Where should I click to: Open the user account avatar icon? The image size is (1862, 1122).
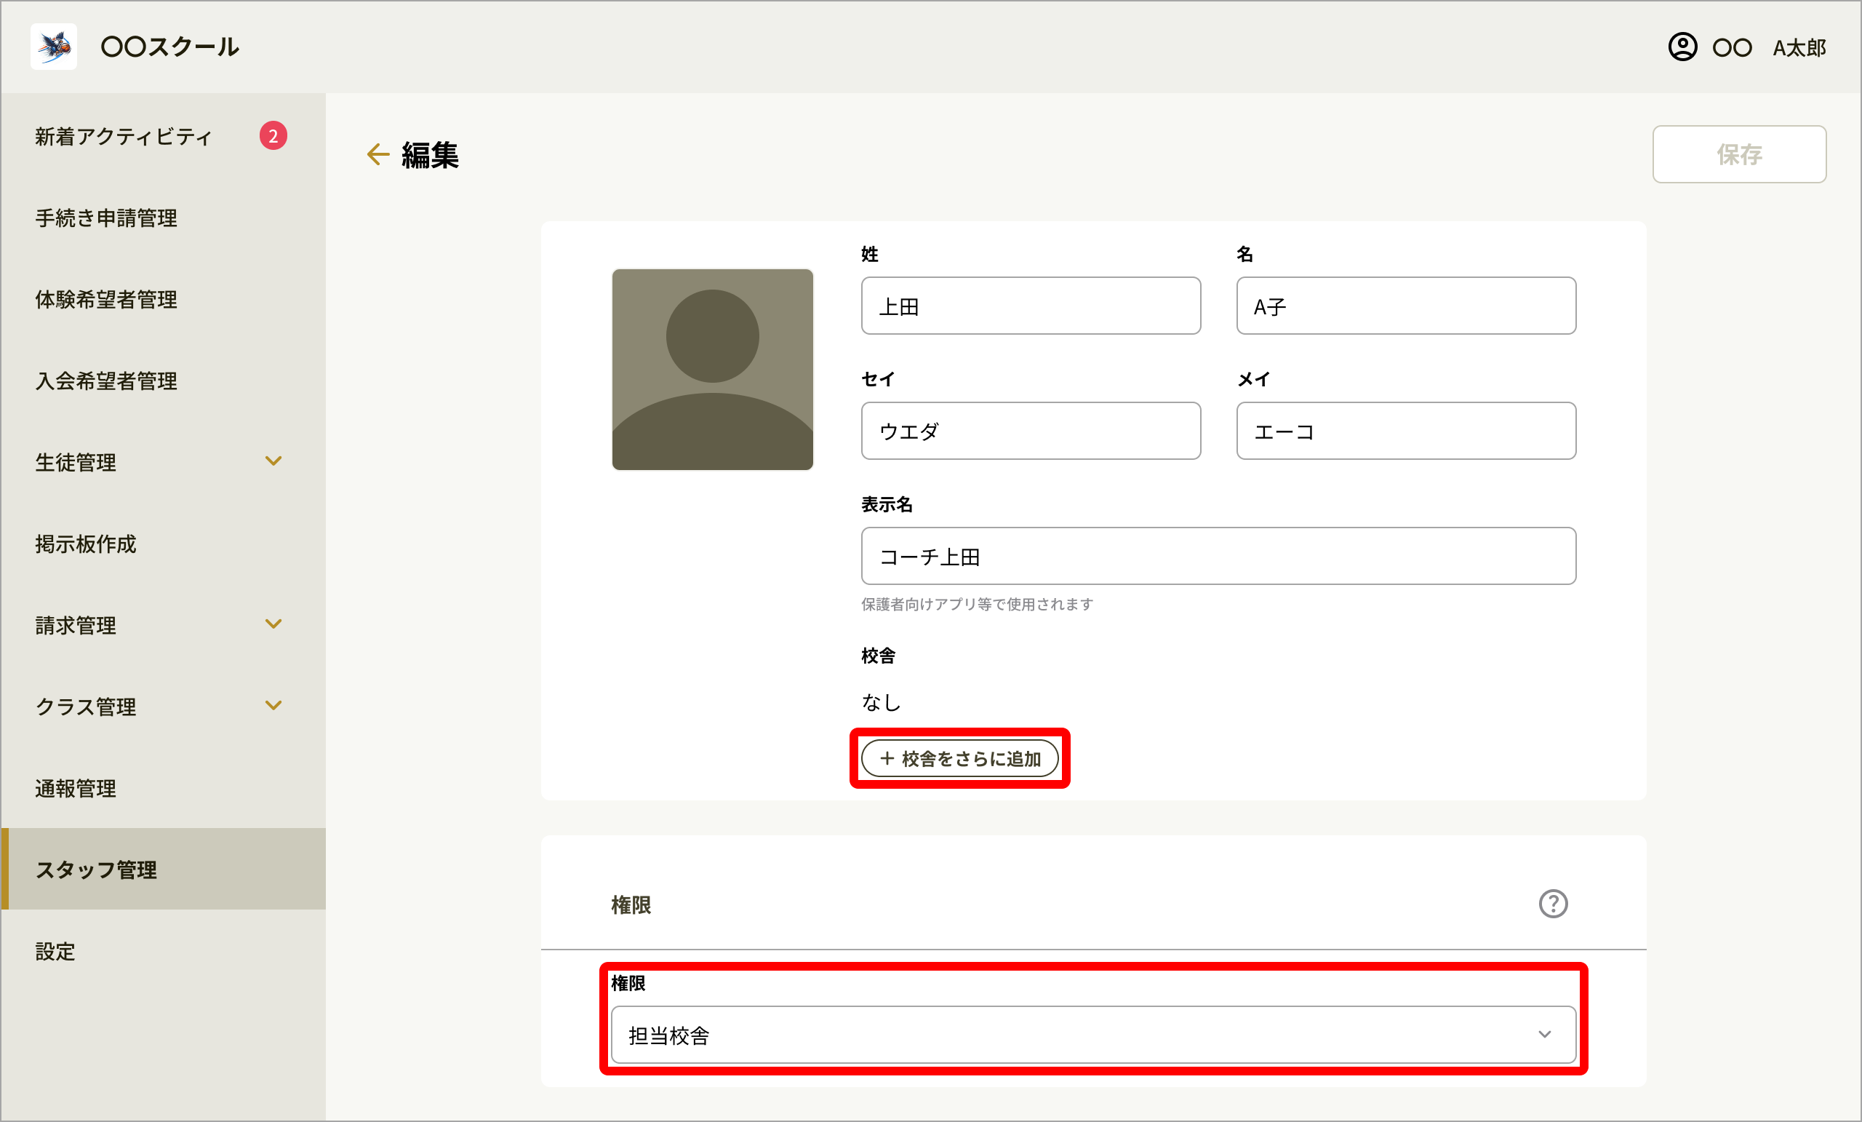[1682, 47]
